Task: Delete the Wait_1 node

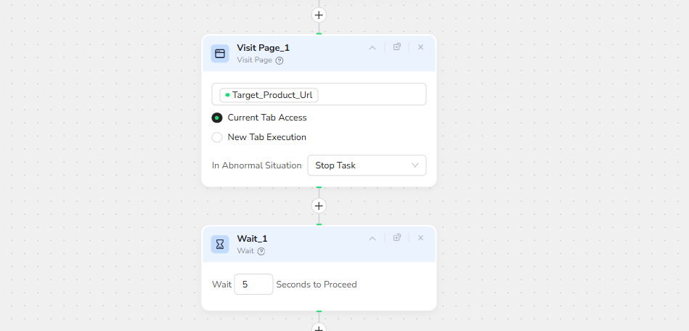Action: pyautogui.click(x=420, y=238)
